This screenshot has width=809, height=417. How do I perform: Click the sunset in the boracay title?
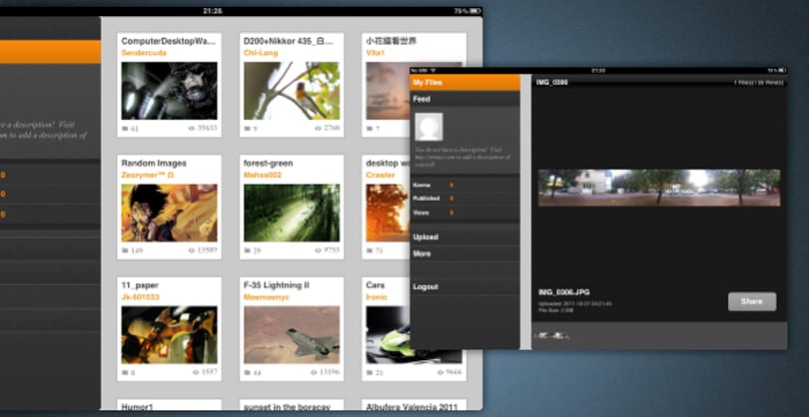pyautogui.click(x=287, y=407)
